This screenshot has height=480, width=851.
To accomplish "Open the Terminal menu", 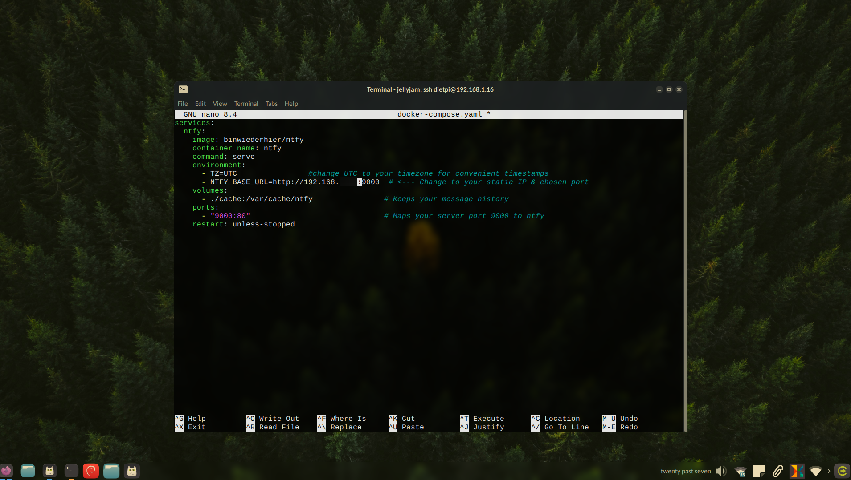I will (x=246, y=104).
